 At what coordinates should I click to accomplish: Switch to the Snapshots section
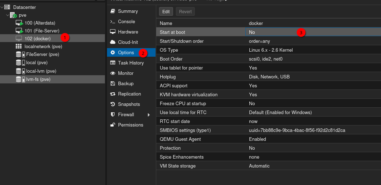click(x=129, y=104)
